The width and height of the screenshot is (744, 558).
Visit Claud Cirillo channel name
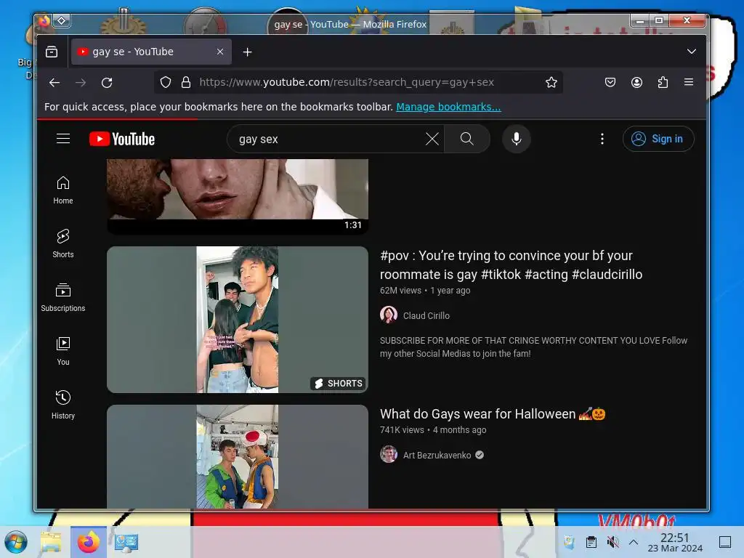click(x=426, y=315)
